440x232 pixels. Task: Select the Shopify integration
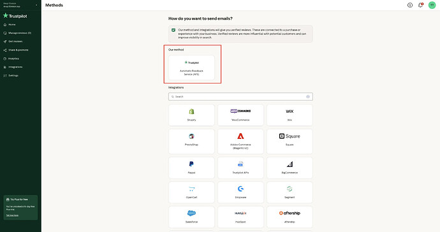tap(191, 115)
